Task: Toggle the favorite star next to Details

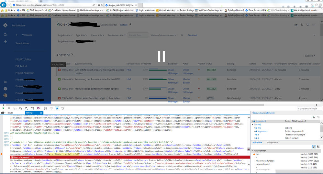Action: click(x=130, y=25)
